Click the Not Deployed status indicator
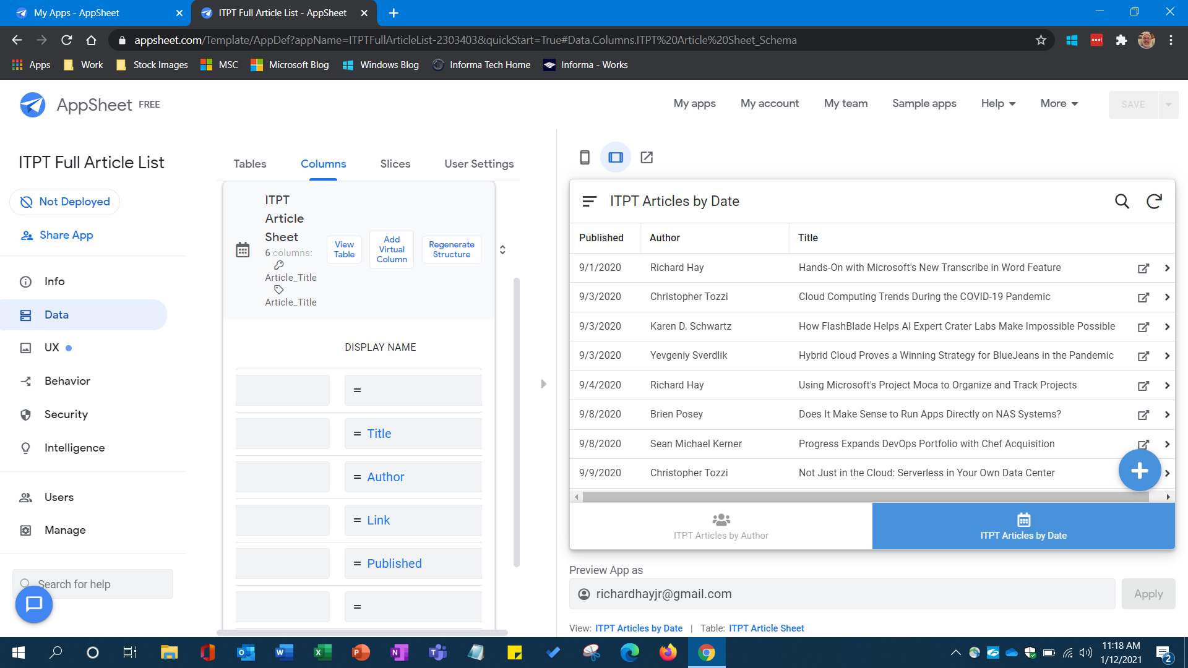 [x=64, y=201]
